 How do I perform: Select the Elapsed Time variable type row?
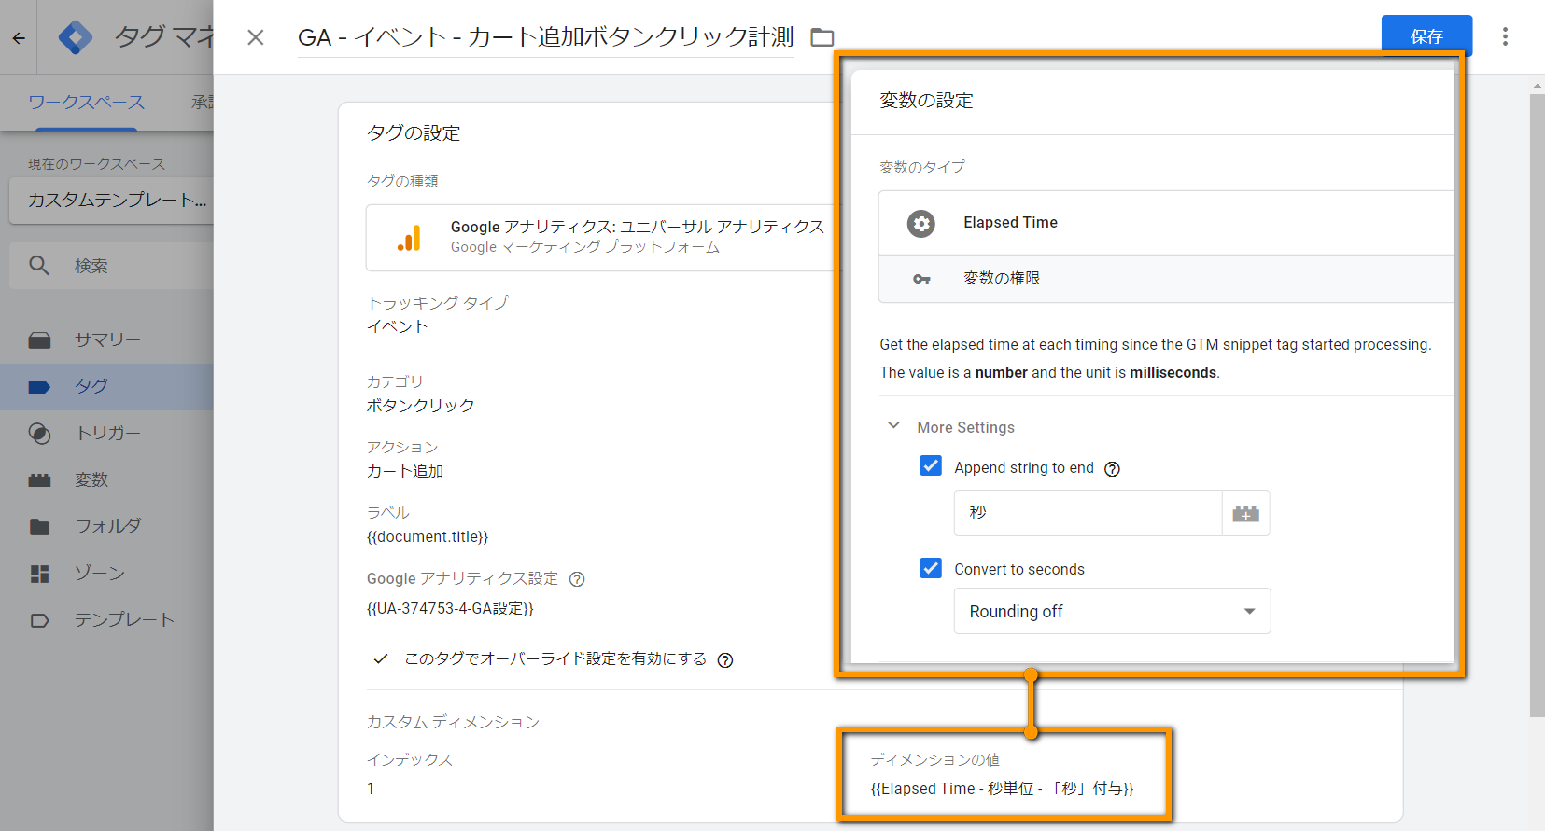click(1166, 223)
